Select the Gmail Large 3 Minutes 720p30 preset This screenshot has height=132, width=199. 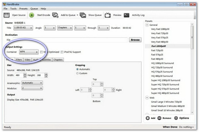point(166,102)
